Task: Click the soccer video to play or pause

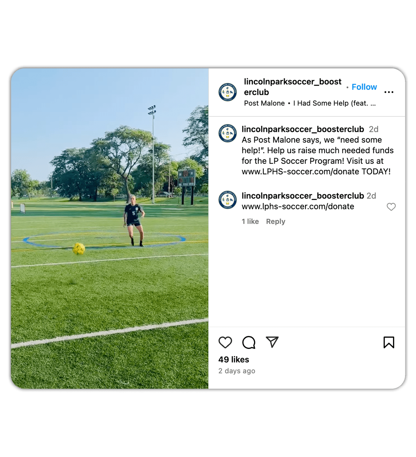Action: pyautogui.click(x=109, y=228)
